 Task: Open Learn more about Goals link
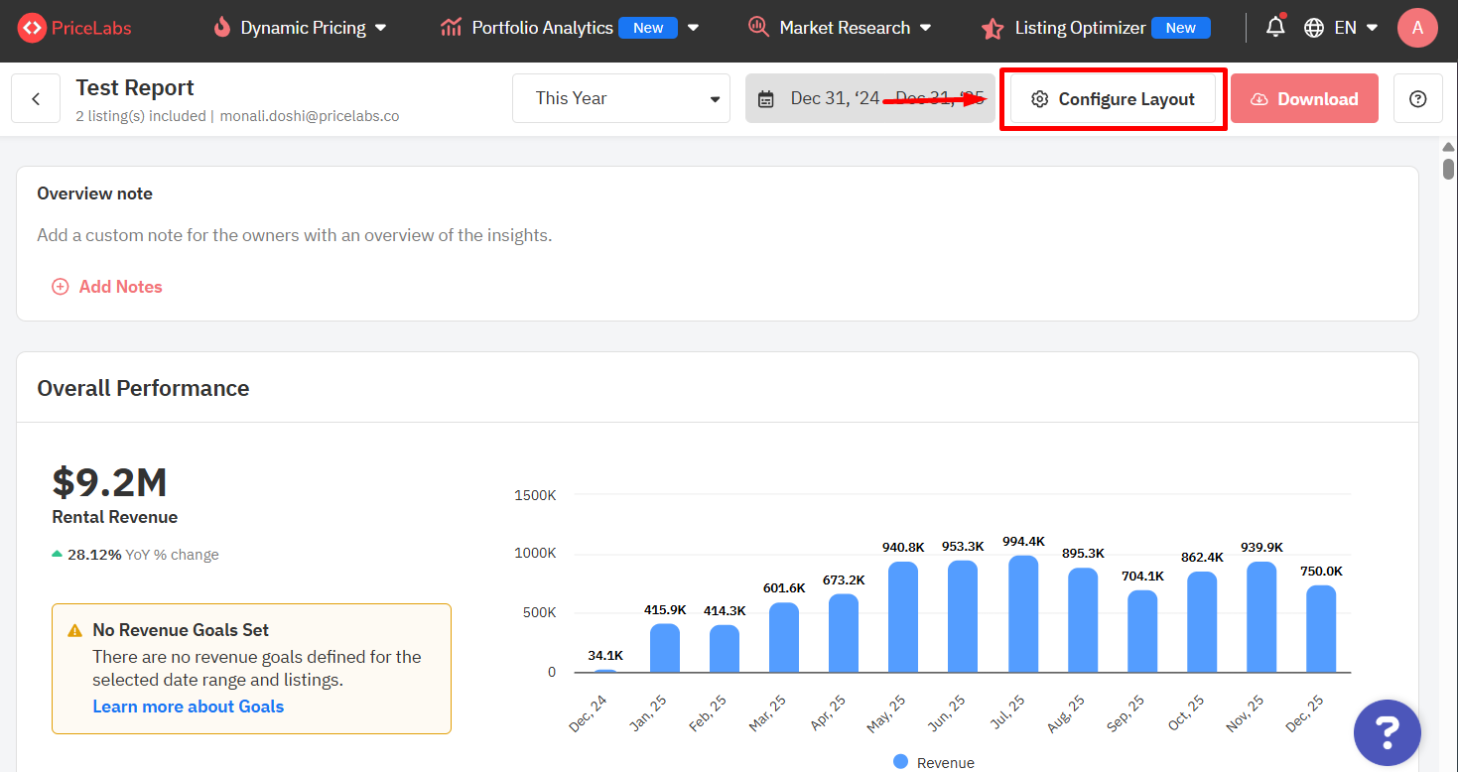189,707
